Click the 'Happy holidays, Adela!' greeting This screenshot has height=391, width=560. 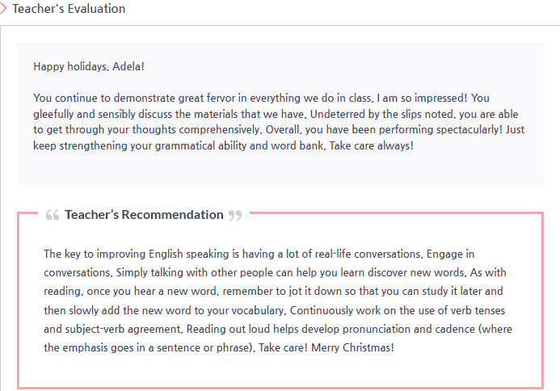89,66
